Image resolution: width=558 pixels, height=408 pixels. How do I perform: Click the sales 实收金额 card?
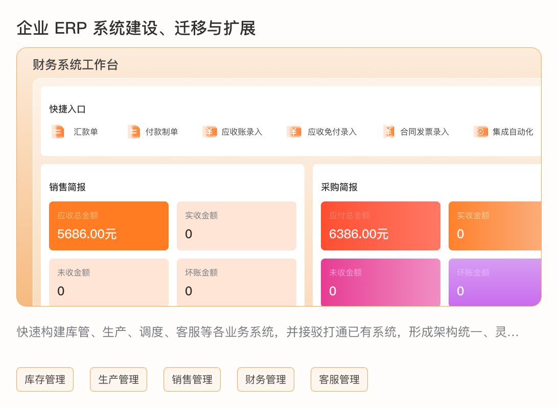(x=237, y=226)
